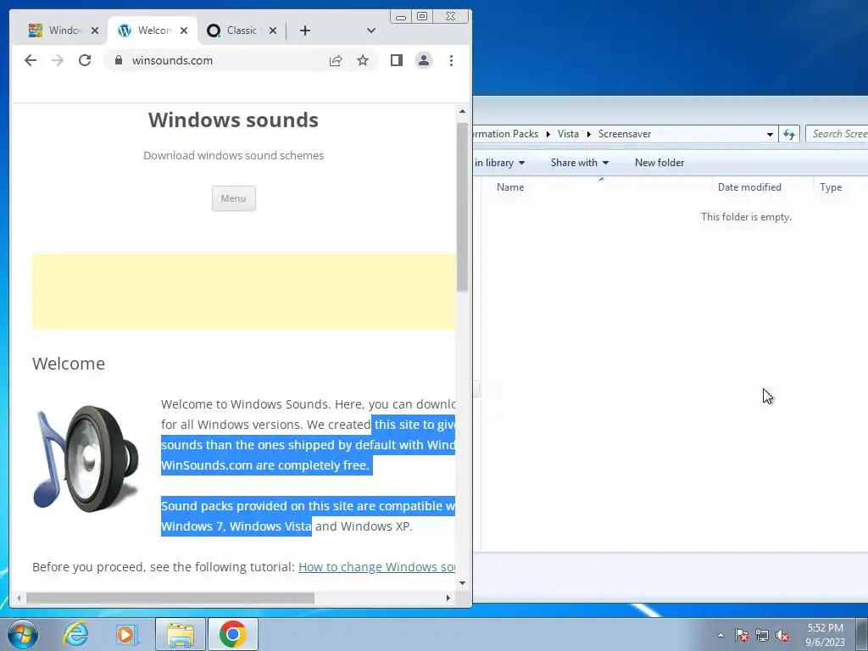
Task: Sort by Date modified column
Action: click(763, 187)
